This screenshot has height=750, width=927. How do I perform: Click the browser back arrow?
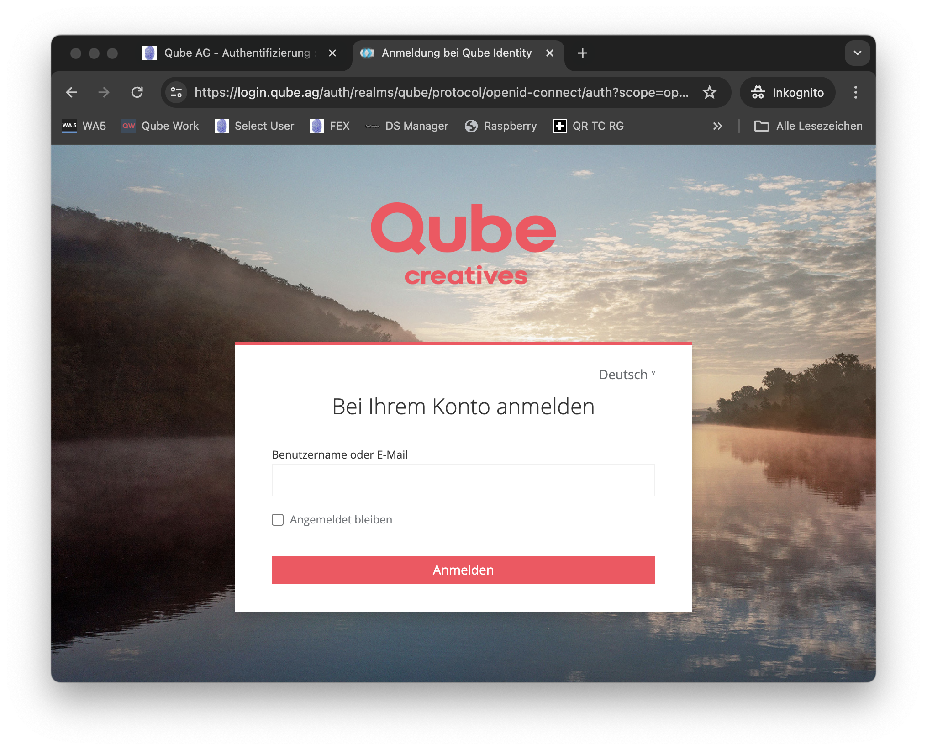[x=72, y=93]
